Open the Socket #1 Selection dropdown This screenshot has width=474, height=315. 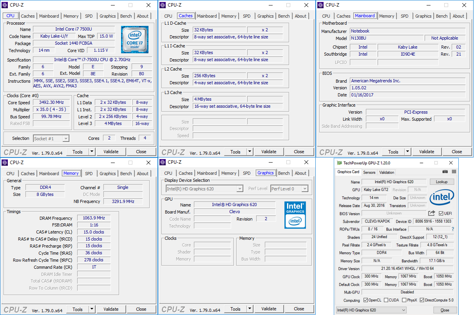click(51, 138)
